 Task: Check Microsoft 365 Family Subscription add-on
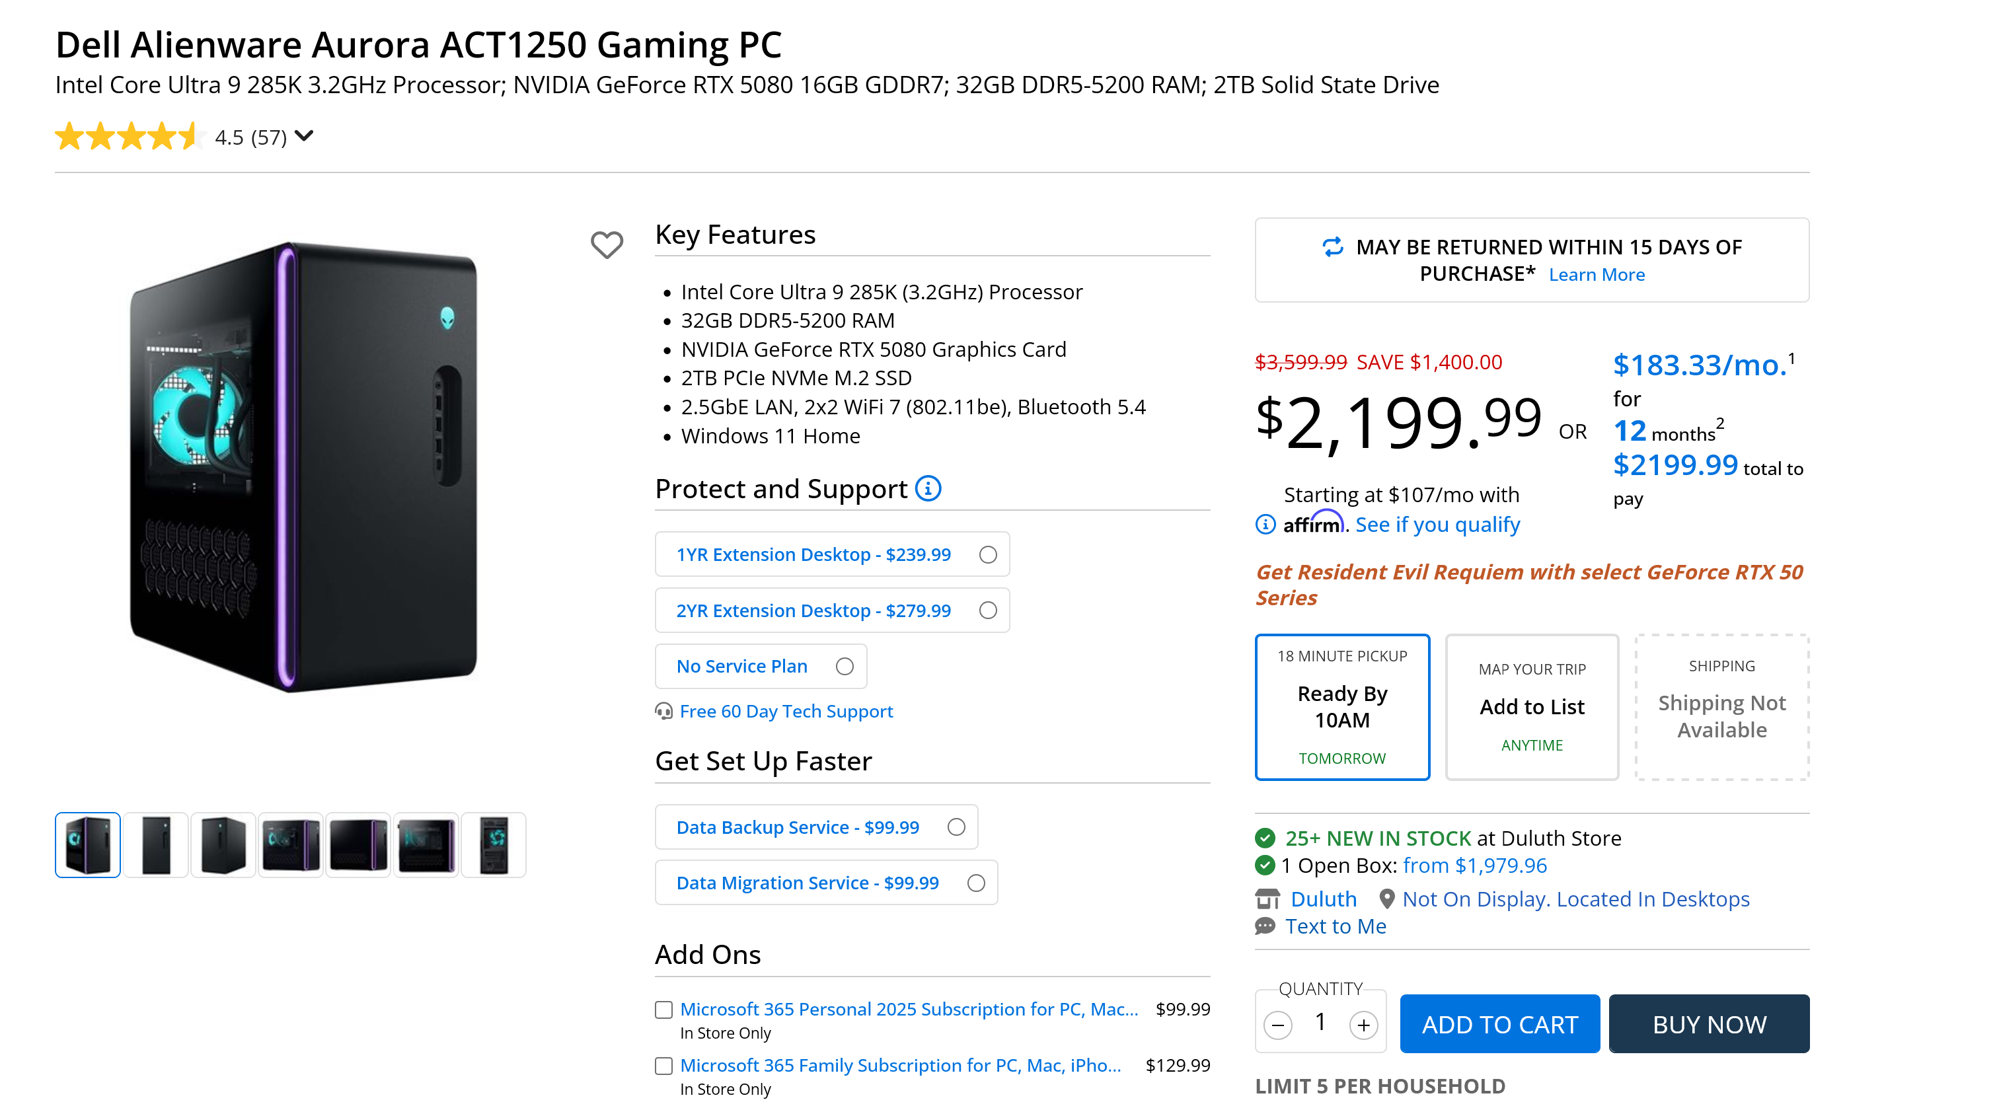click(663, 1066)
